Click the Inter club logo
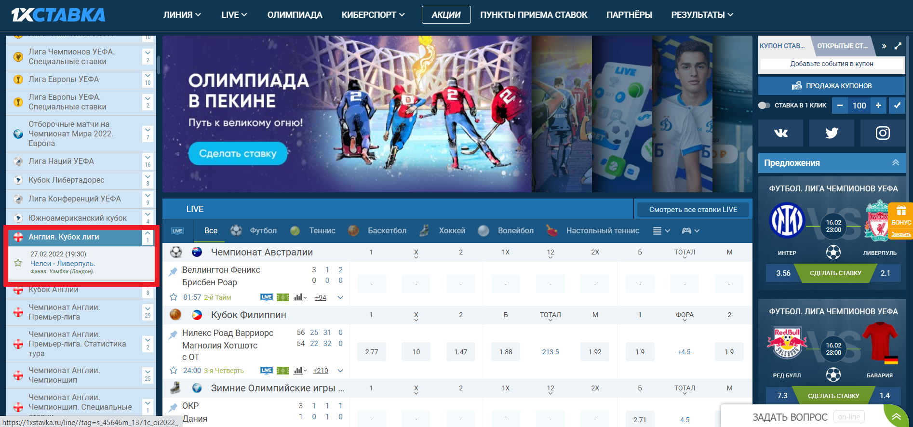 pos(787,221)
